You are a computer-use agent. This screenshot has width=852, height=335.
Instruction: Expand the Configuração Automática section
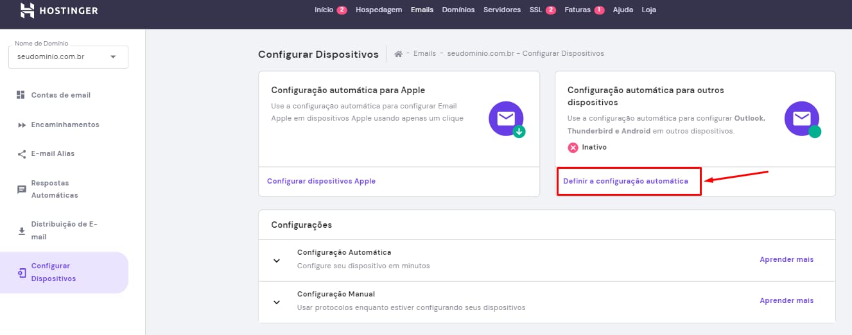tap(277, 261)
